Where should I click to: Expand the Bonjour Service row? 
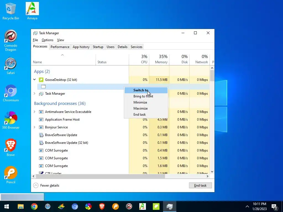35,127
